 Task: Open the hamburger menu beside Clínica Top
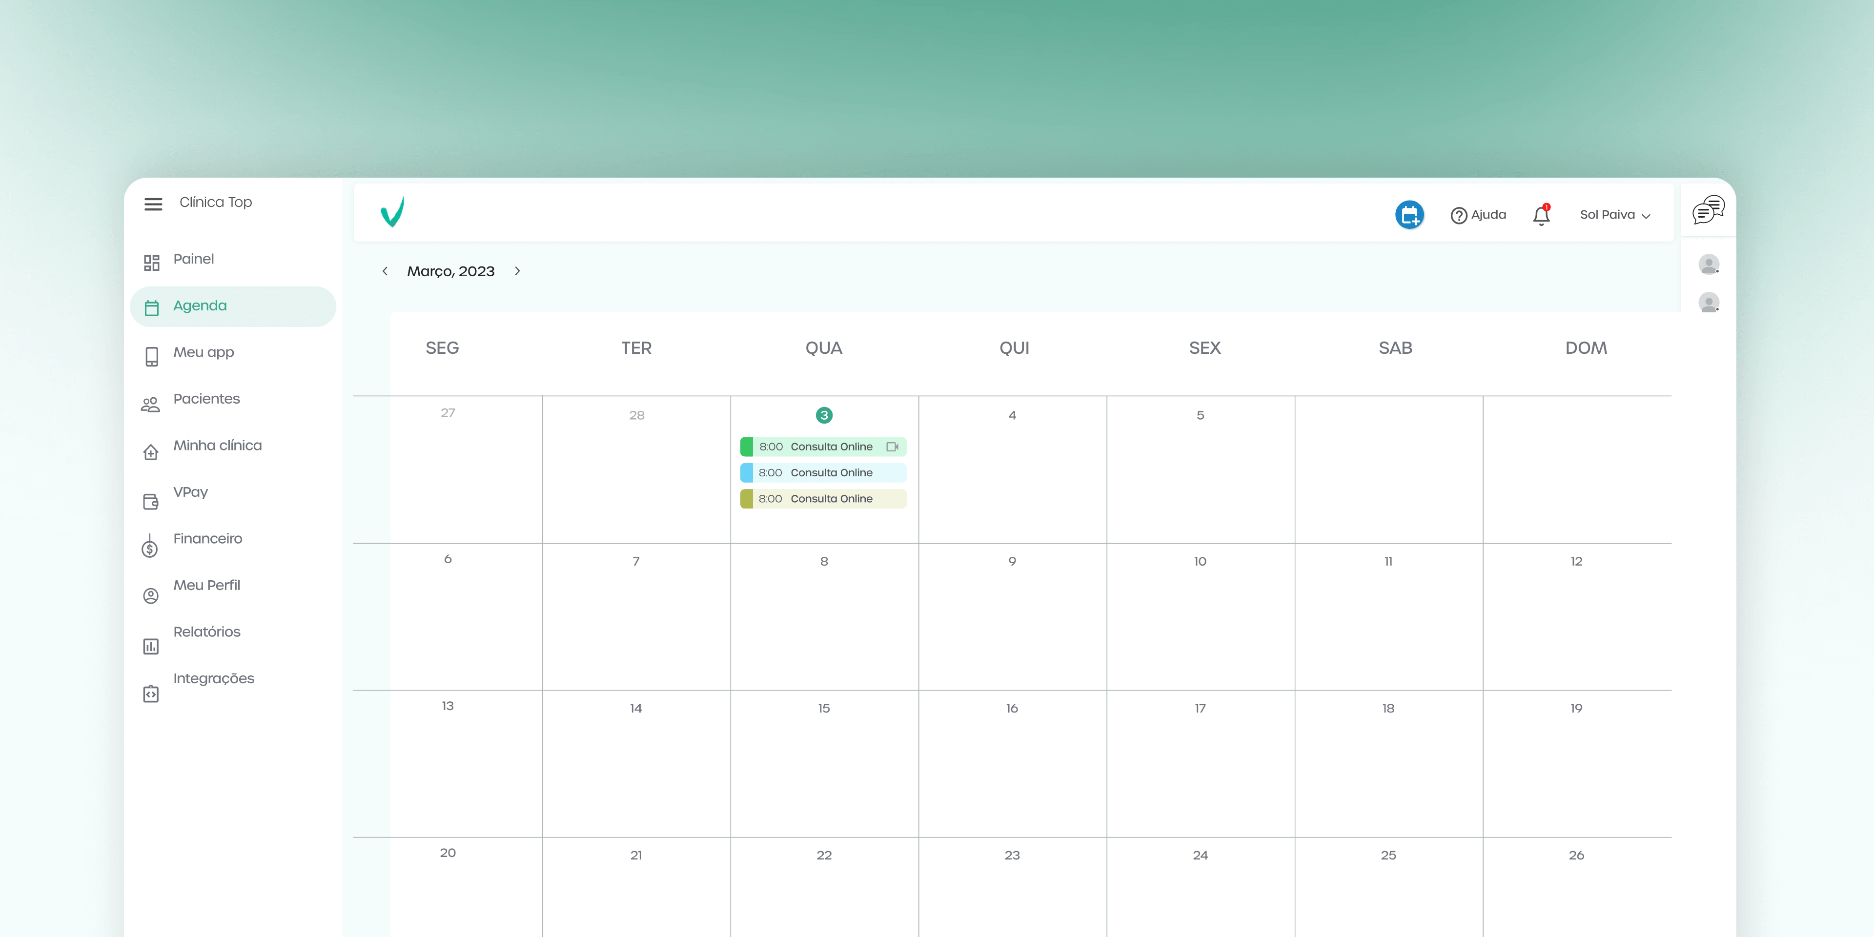point(153,204)
